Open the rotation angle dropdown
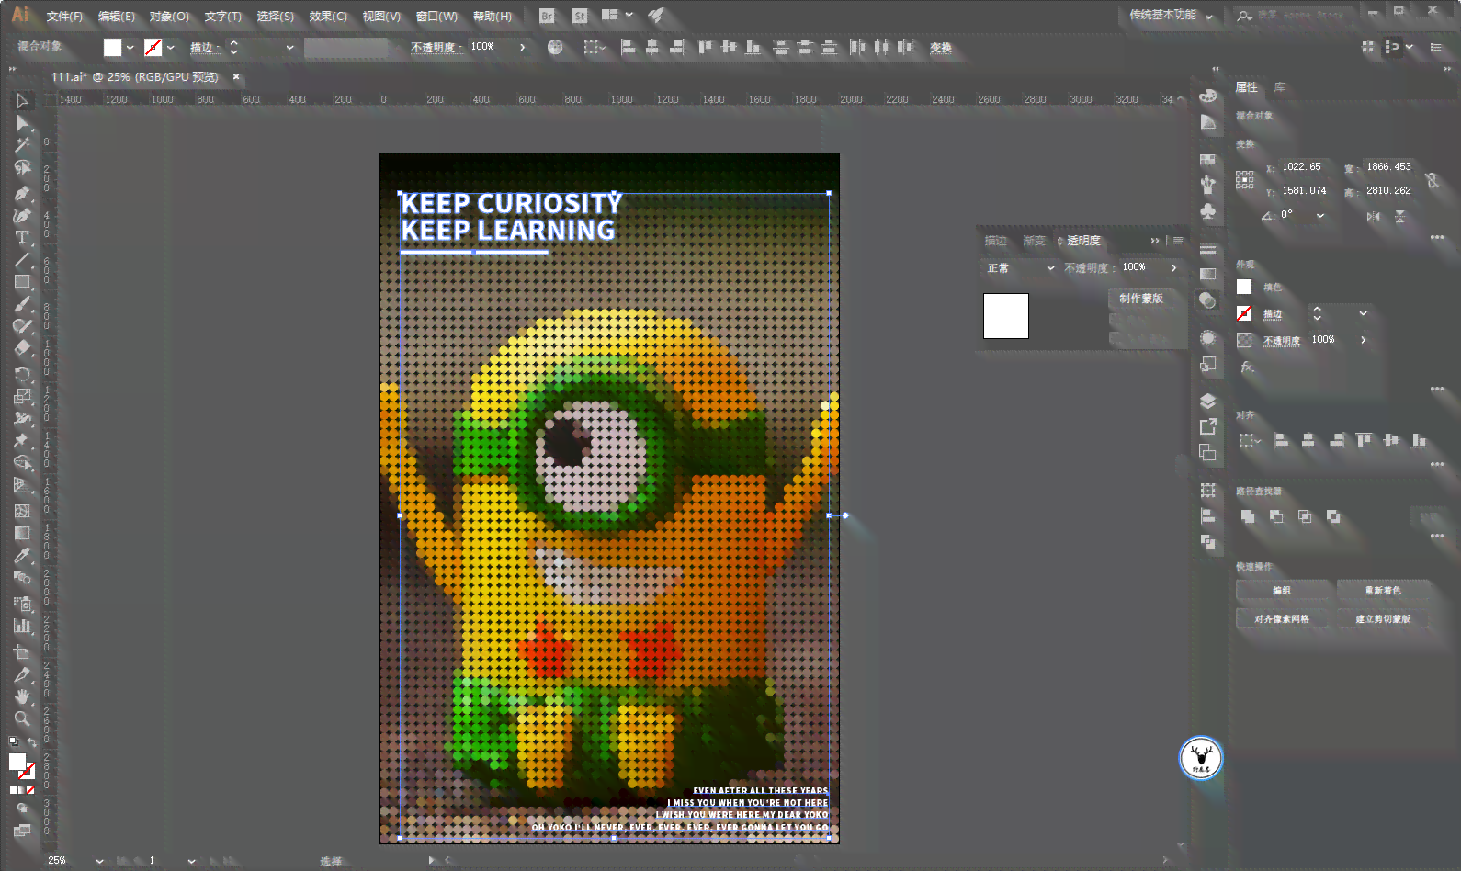The height and width of the screenshot is (871, 1461). [1320, 215]
